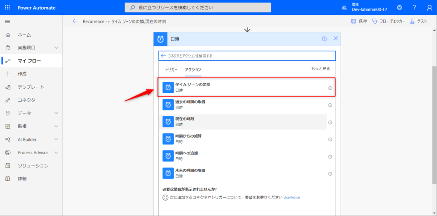Screen dimensions: 437x216
Task: Click the テスト button
Action: point(418,21)
